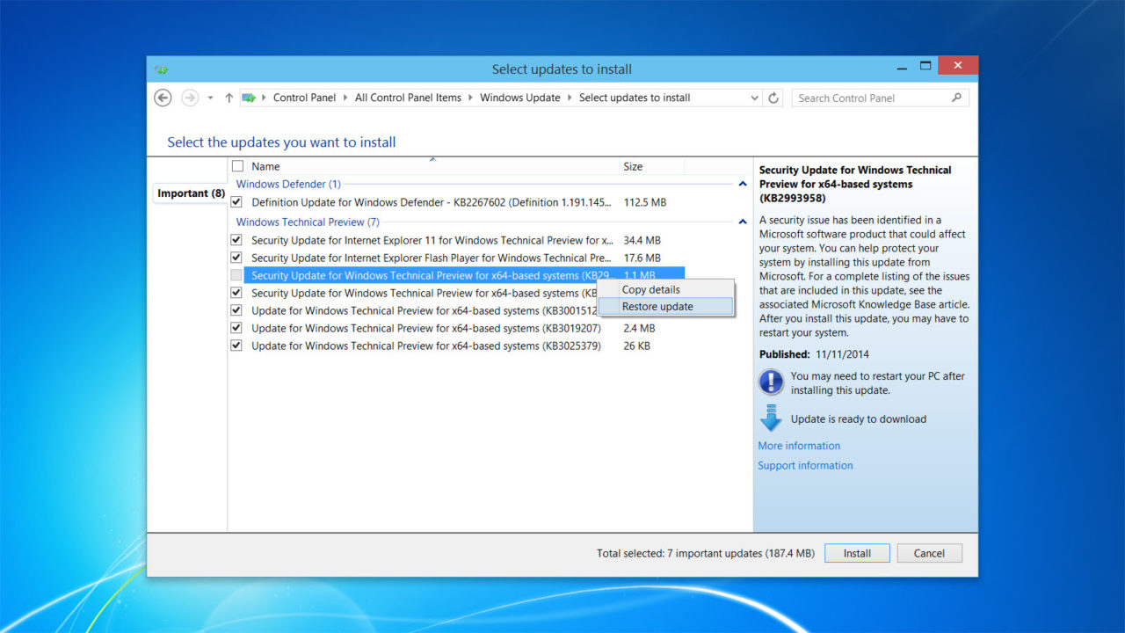This screenshot has width=1125, height=633.
Task: Click the 17.6 MB size value
Action: pos(642,258)
